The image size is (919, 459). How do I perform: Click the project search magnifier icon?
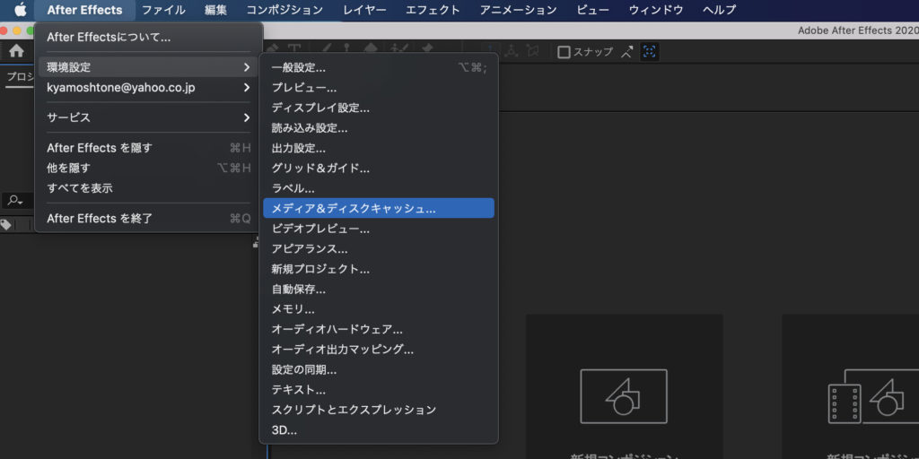click(14, 201)
